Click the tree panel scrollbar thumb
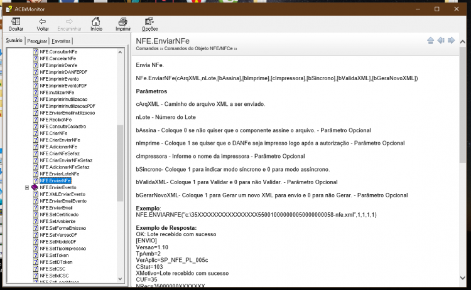This screenshot has width=471, height=290. [120, 163]
